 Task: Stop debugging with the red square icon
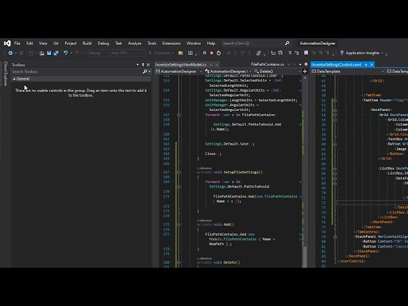click(212, 53)
